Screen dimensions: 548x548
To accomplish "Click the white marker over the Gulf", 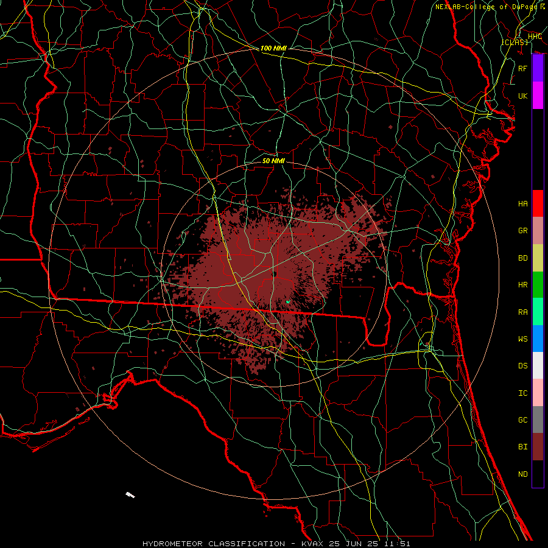I will 130,494.
